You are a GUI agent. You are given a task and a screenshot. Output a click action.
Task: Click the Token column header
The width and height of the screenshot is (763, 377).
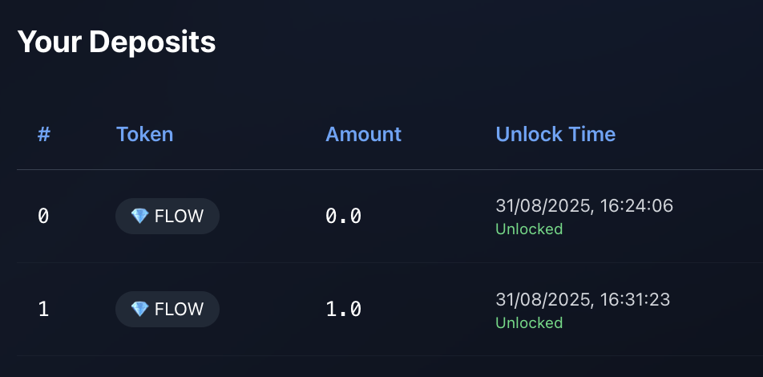click(x=144, y=134)
